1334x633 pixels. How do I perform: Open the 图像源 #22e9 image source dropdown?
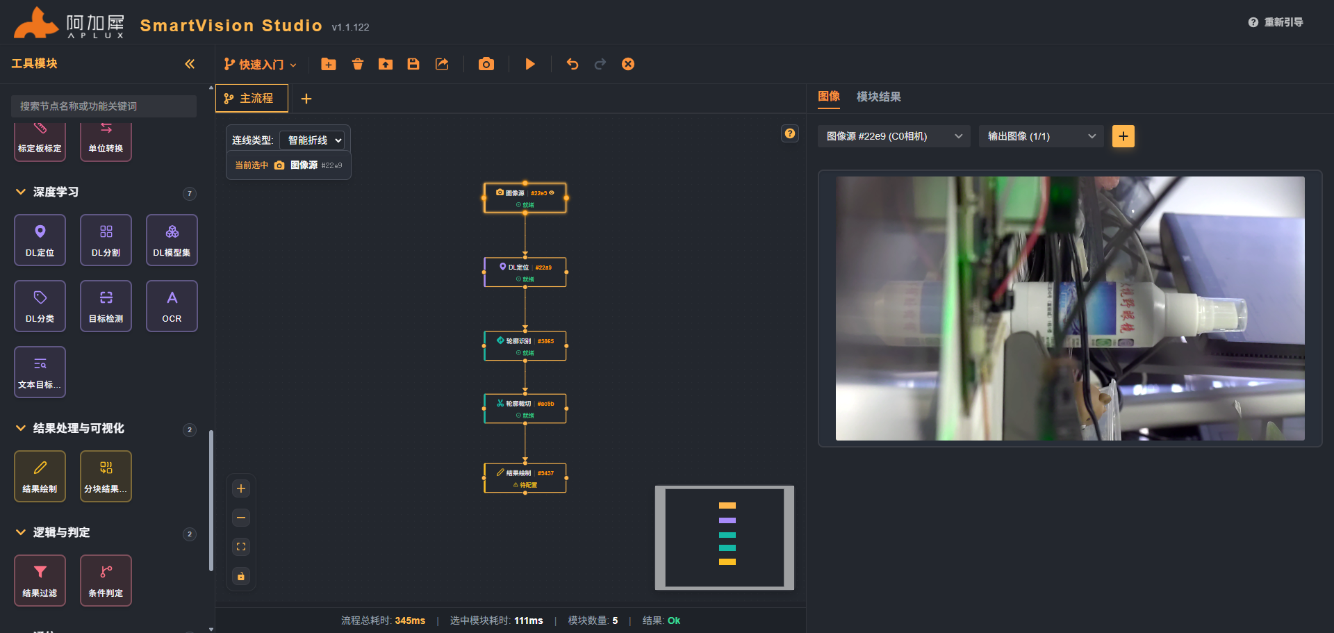(894, 136)
